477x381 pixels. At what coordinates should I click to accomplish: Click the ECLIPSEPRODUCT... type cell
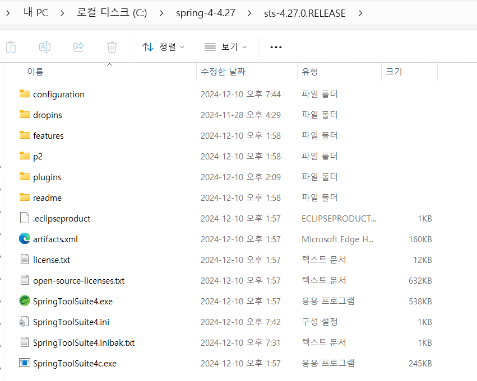pyautogui.click(x=339, y=219)
